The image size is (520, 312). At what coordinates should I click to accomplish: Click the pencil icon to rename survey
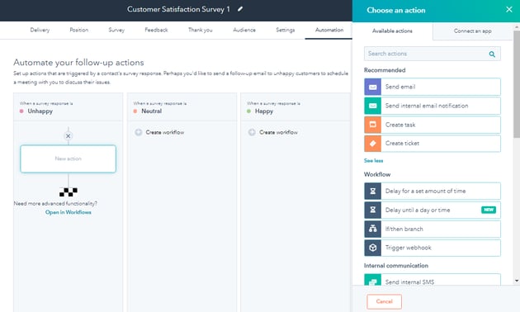pos(240,9)
